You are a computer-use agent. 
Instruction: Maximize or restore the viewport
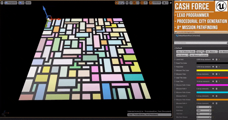pyautogui.click(x=171, y=3)
